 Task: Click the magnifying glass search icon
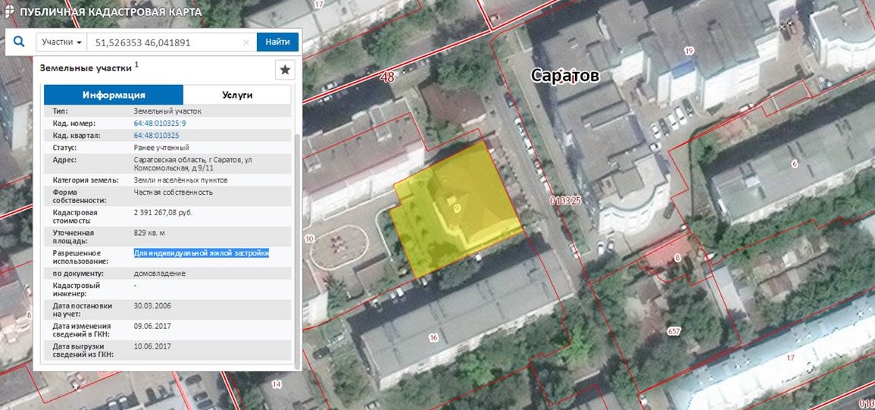point(19,42)
